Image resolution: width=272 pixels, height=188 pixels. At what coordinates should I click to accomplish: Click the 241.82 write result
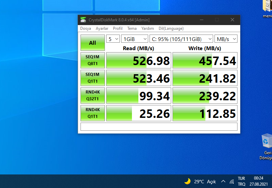tap(205, 78)
